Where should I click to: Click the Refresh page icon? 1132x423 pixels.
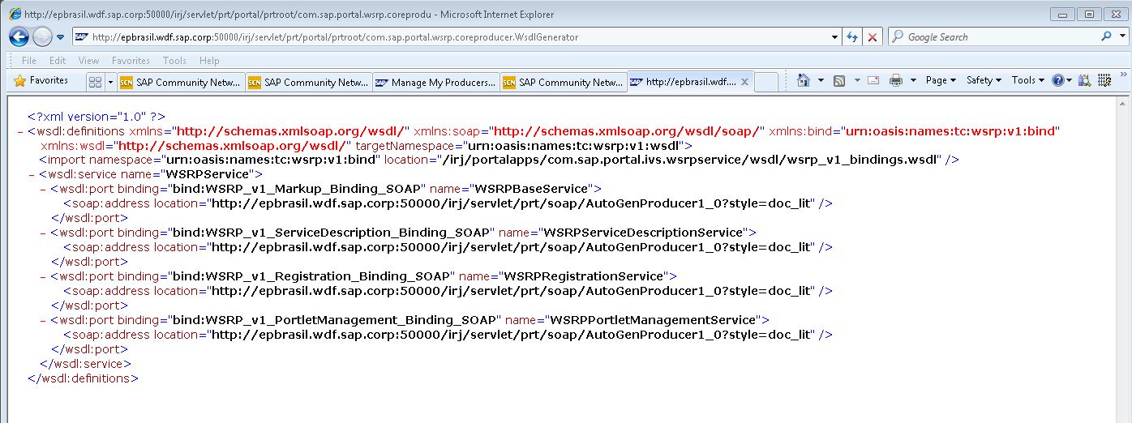click(852, 37)
